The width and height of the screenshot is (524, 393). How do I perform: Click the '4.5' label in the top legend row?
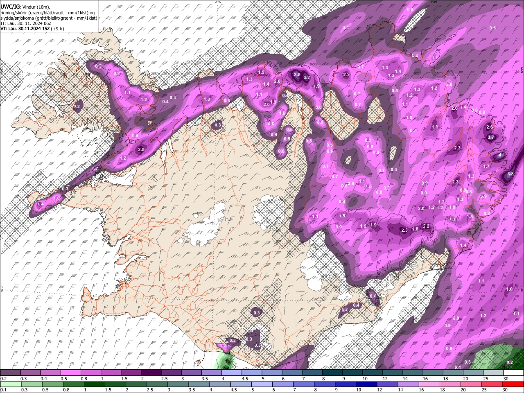click(245, 379)
